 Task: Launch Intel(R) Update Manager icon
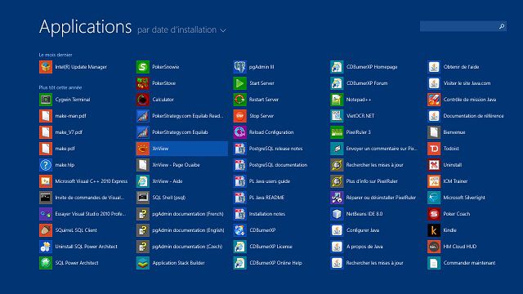click(x=46, y=67)
